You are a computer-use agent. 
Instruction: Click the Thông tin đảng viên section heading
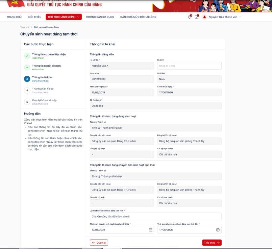tap(102, 54)
